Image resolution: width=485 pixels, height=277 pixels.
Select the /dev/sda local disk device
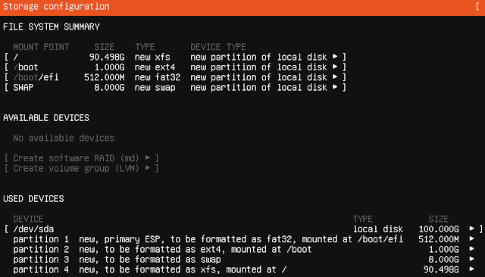pos(243,229)
